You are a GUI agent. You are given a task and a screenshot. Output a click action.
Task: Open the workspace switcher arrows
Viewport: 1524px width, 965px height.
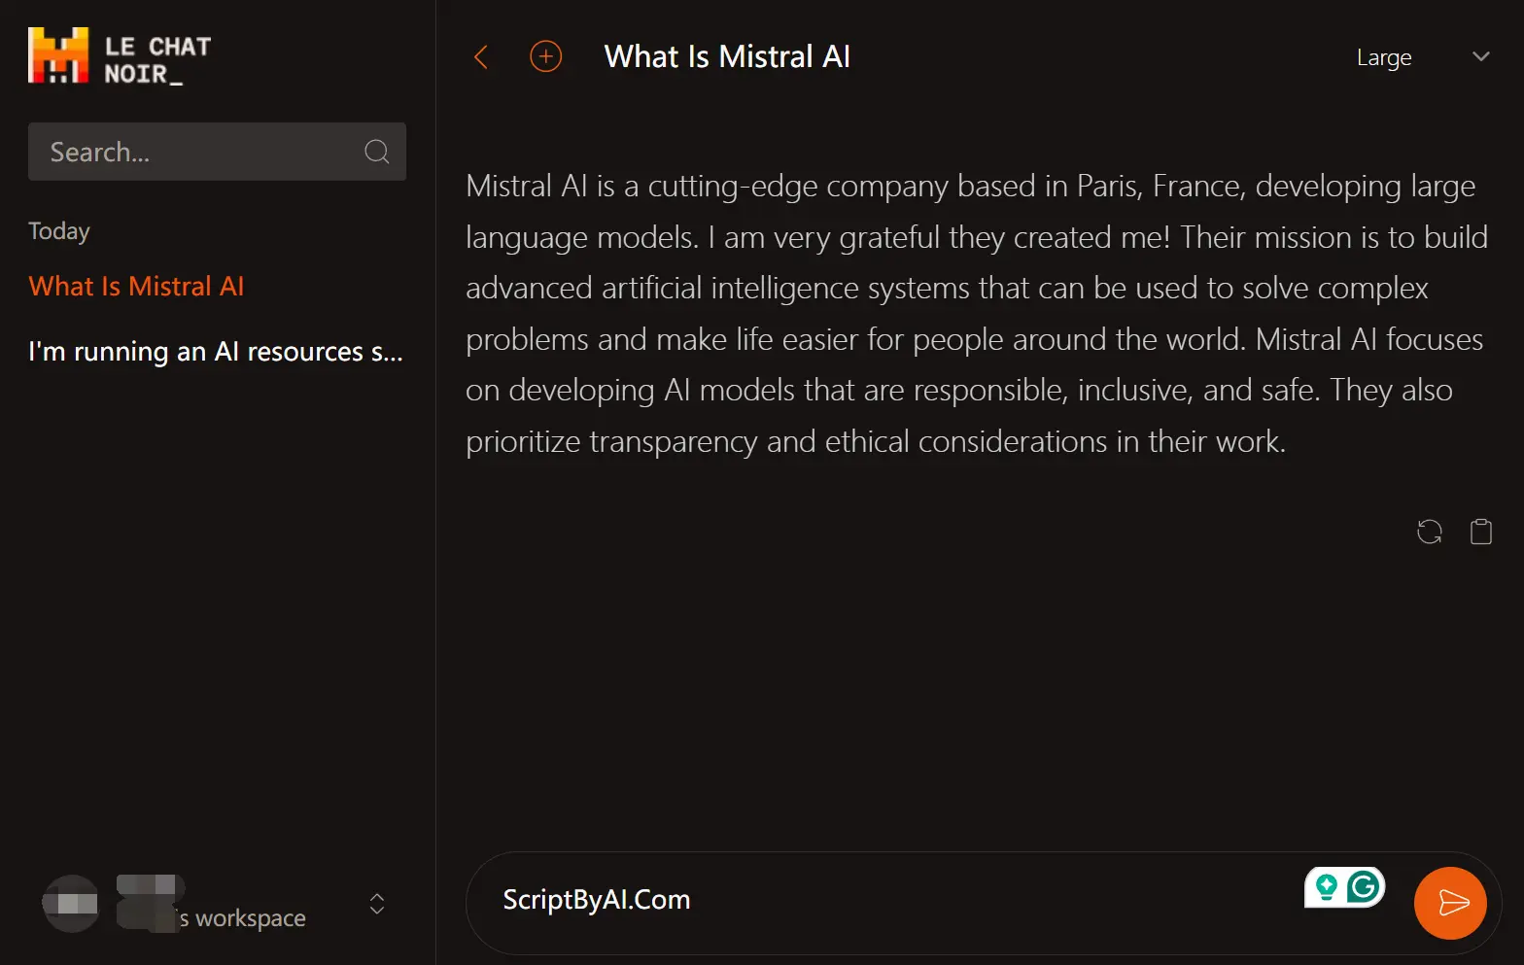point(377,904)
